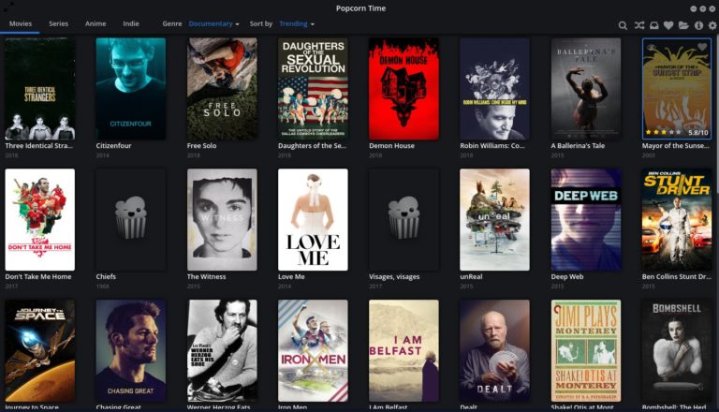Screen dimensions: 719x412
Task: Select the Indie tab
Action: pos(131,23)
